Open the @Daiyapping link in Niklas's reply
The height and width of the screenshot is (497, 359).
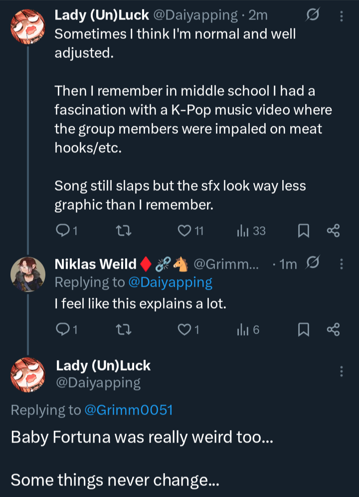click(170, 282)
